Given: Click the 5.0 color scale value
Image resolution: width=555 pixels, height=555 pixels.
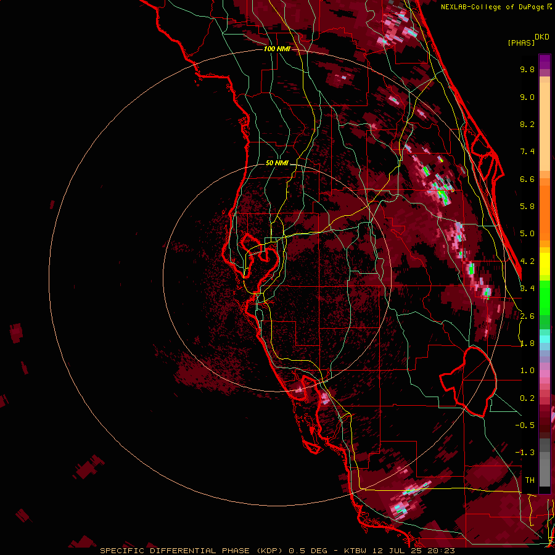Looking at the screenshot, I should tap(527, 234).
